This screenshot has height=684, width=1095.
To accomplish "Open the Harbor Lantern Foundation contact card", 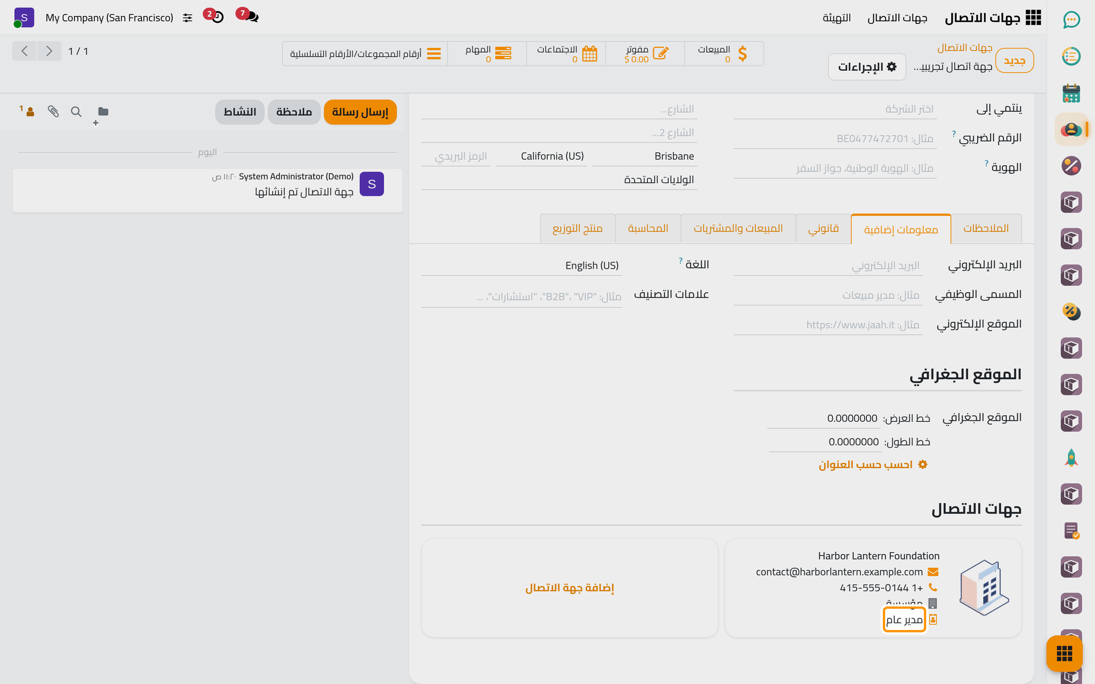I will (873, 588).
